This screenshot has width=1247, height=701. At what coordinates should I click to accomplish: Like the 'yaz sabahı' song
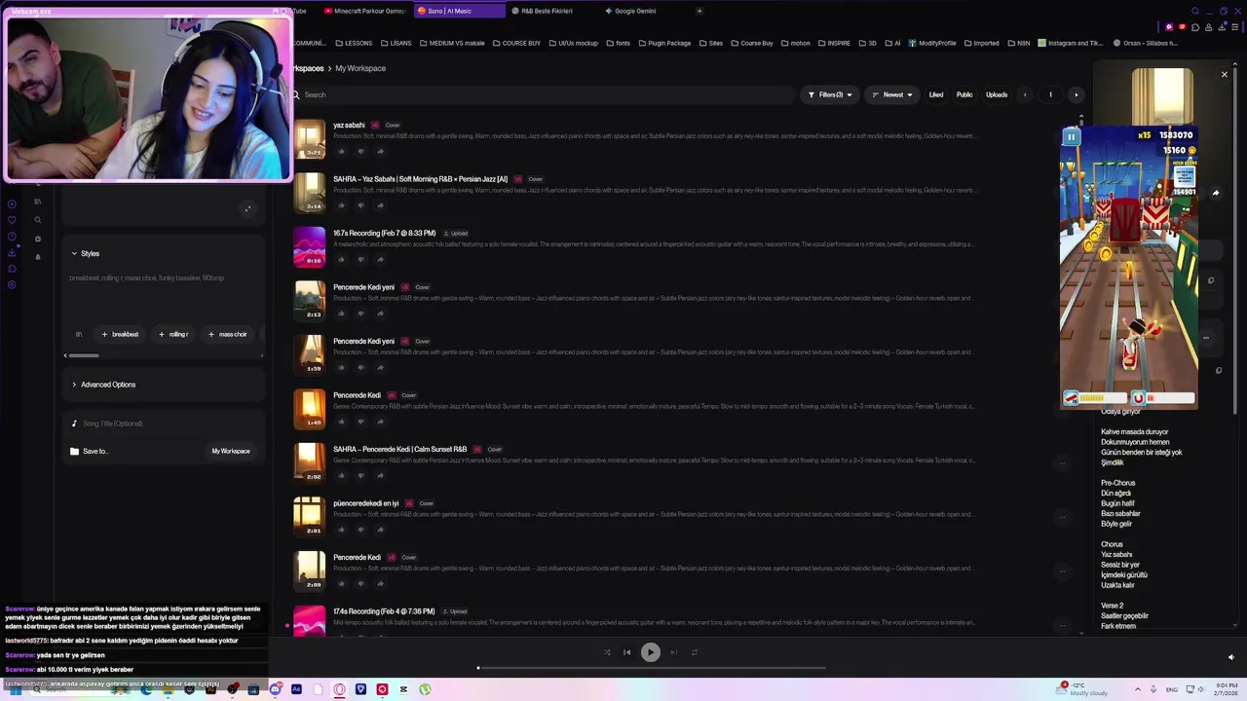(341, 151)
